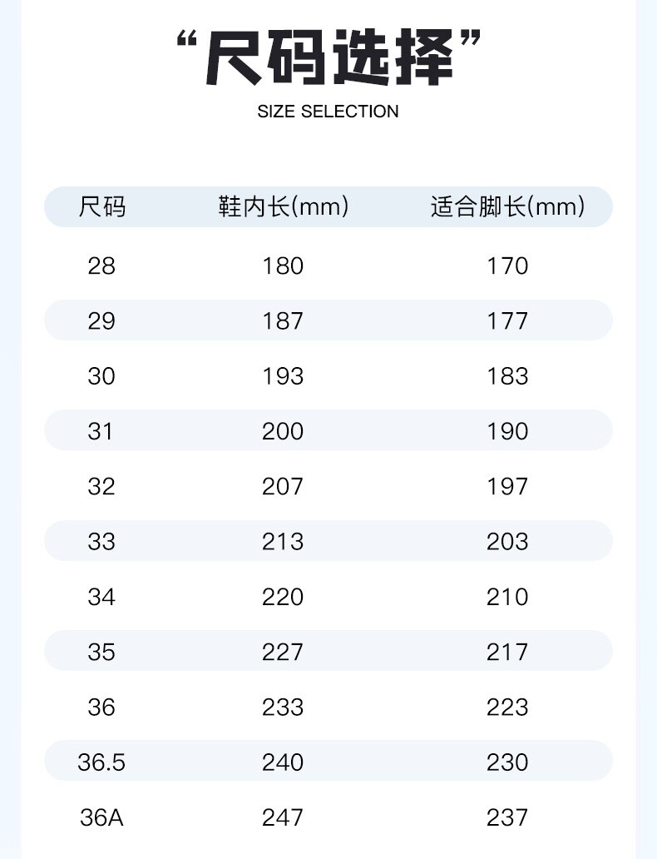Select inner length value 193

[283, 376]
